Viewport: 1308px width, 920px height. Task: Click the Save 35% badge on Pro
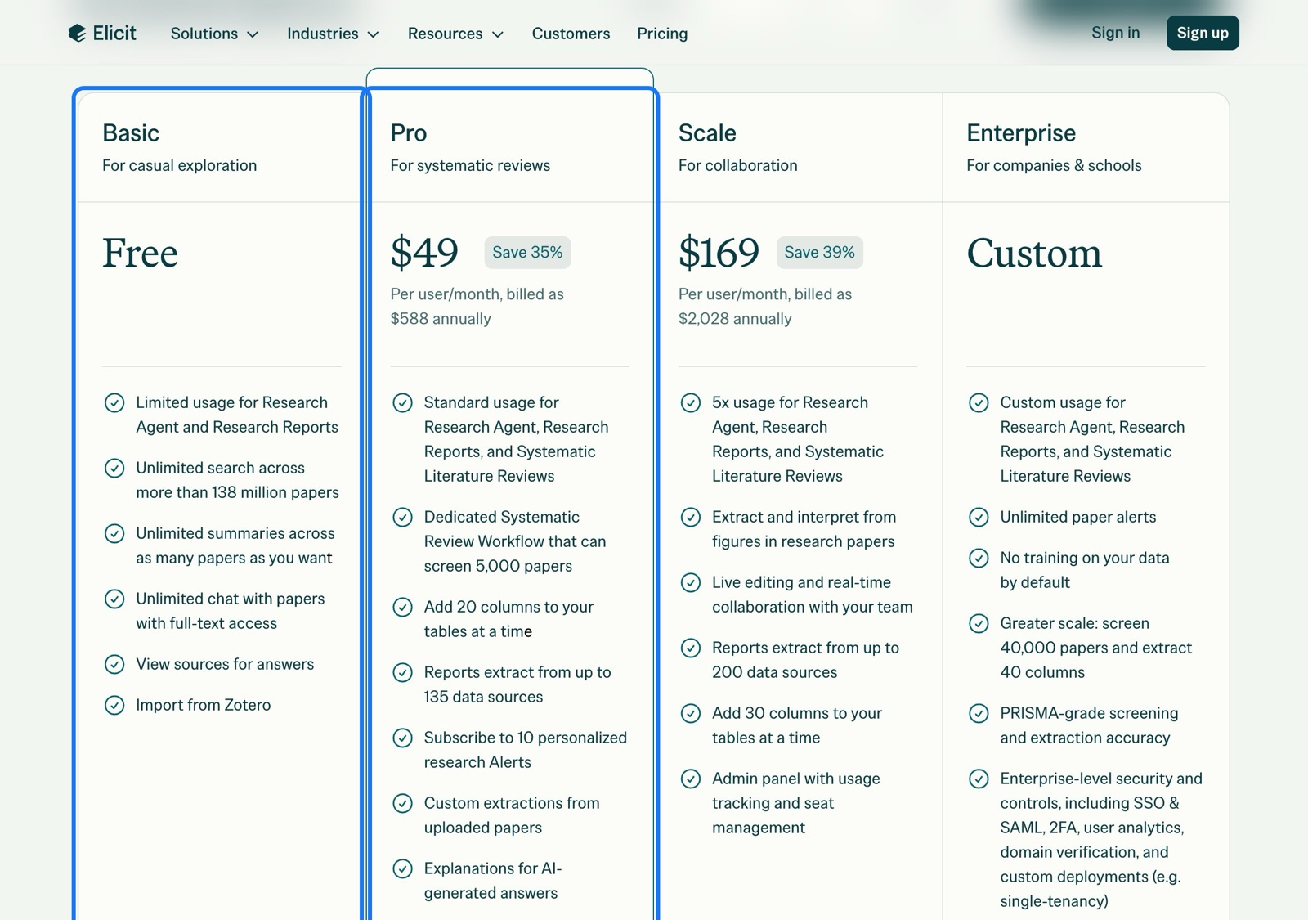click(x=527, y=252)
